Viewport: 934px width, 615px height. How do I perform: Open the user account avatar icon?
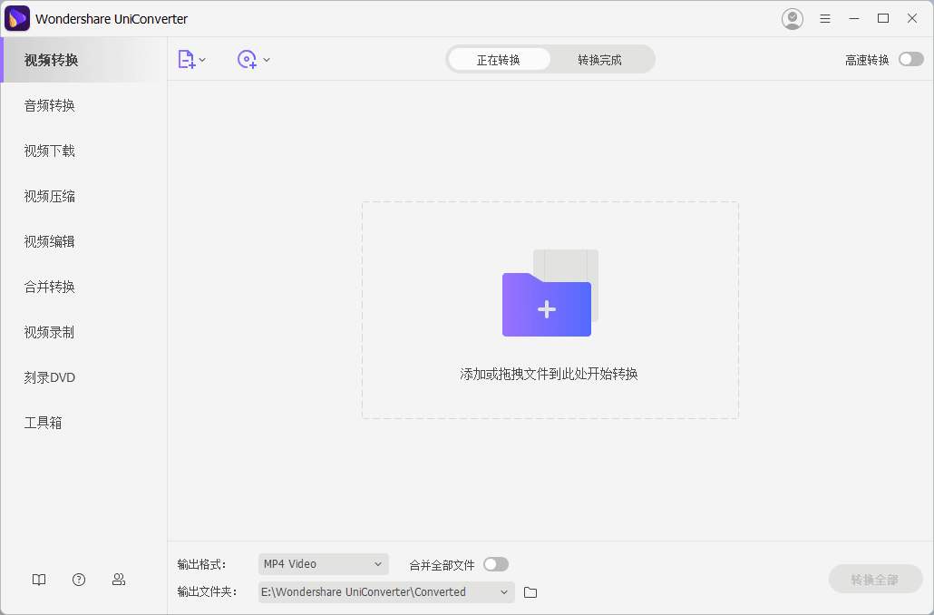click(792, 18)
